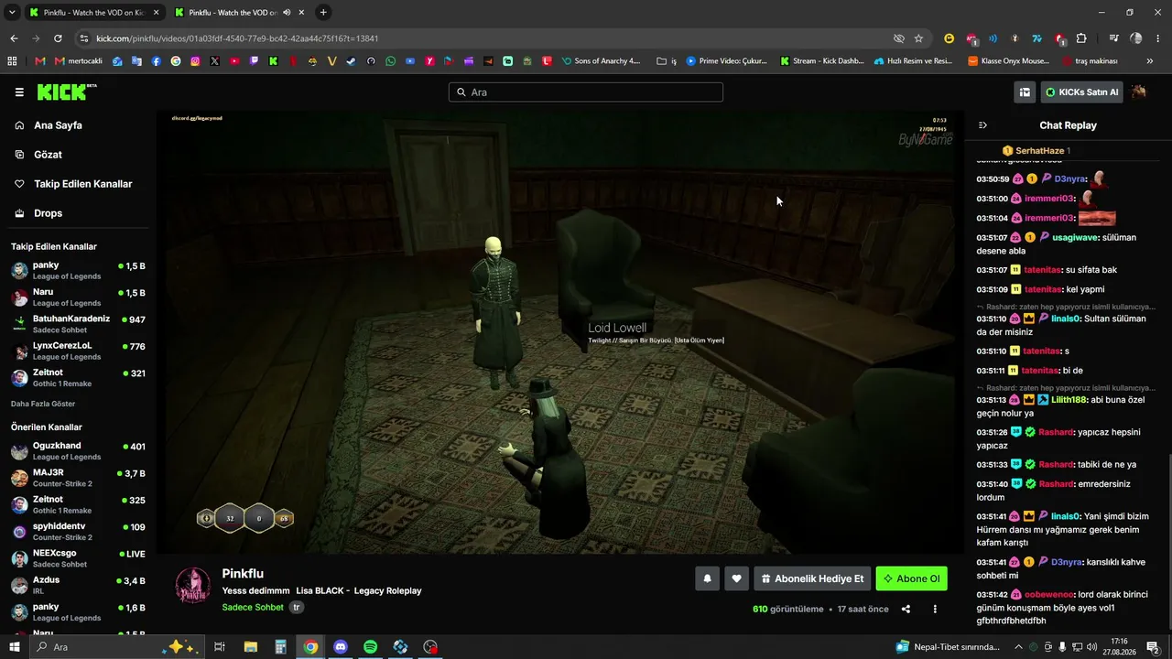Open the Facebook bookmark
The image size is (1172, 659).
(157, 61)
